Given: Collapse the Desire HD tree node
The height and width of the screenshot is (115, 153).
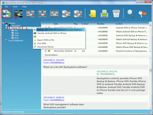Looking at the screenshot, I should 6,28.
